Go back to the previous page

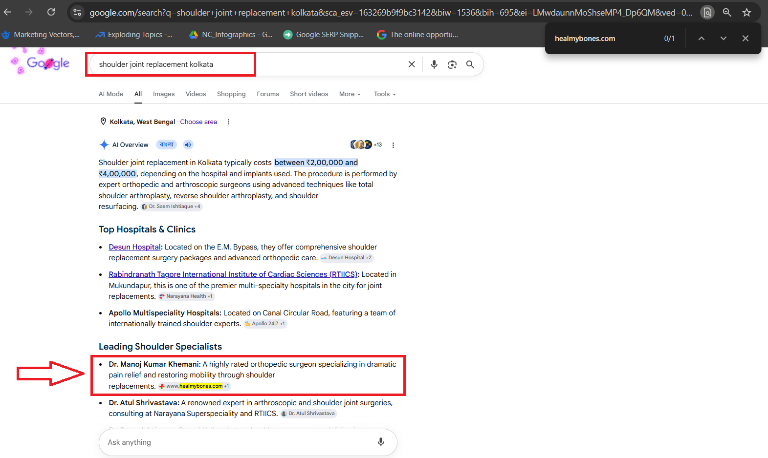[x=7, y=12]
